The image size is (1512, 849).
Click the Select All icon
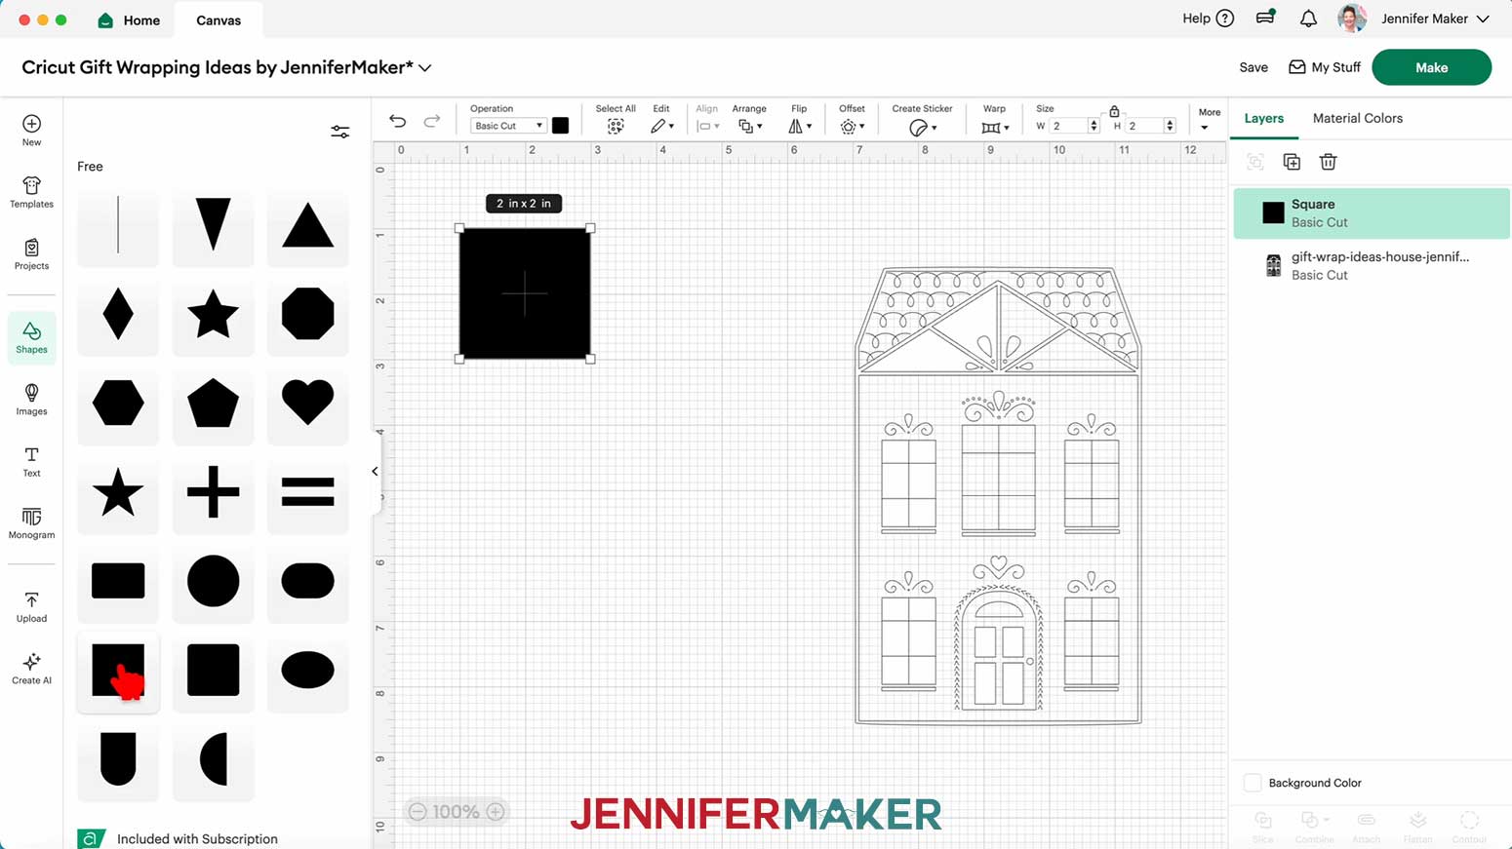(616, 127)
